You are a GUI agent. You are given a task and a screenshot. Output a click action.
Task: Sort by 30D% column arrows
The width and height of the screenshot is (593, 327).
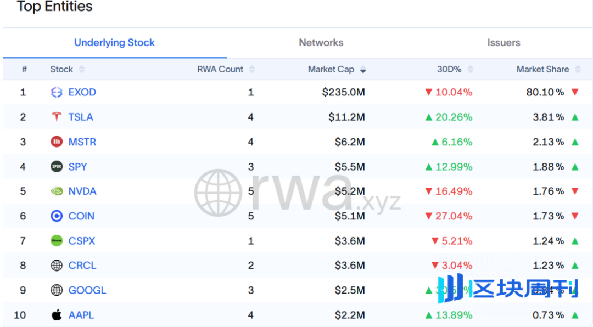471,70
